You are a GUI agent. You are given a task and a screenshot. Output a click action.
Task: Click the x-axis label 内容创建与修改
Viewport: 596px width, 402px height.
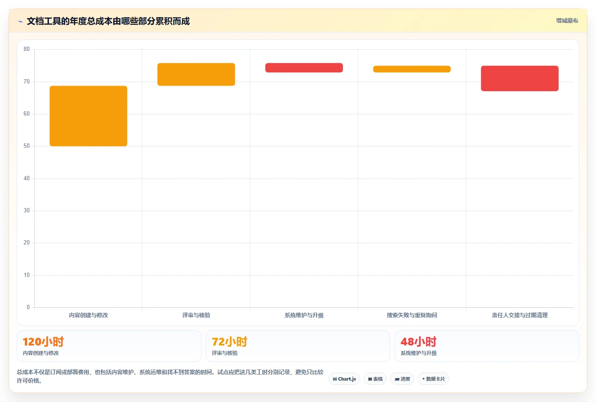88,315
